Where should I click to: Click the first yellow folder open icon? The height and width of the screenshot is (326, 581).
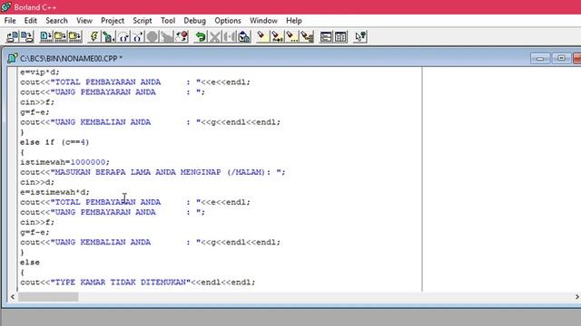point(61,36)
